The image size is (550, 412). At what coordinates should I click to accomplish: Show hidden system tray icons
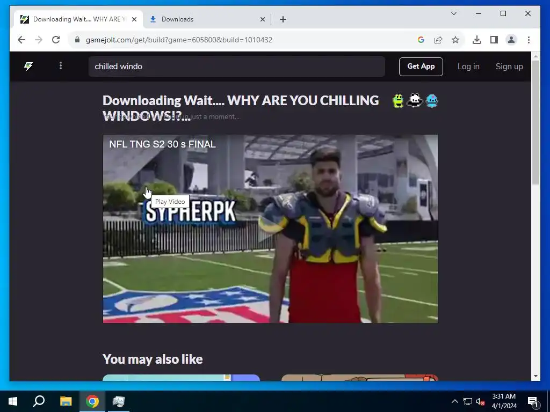click(454, 401)
